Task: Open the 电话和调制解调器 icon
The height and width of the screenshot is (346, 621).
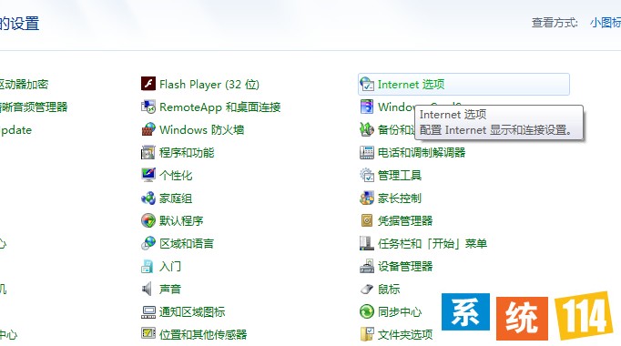Action: coord(367,152)
